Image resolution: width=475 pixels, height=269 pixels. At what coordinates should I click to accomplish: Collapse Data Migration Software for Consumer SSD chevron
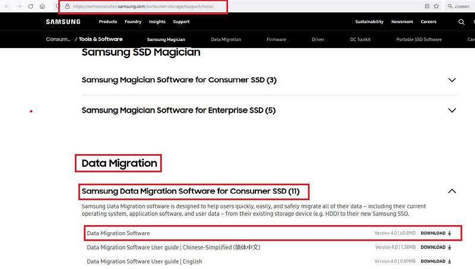pos(452,191)
